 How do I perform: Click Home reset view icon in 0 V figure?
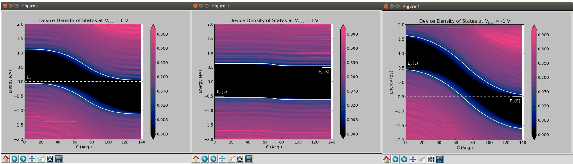(6, 159)
